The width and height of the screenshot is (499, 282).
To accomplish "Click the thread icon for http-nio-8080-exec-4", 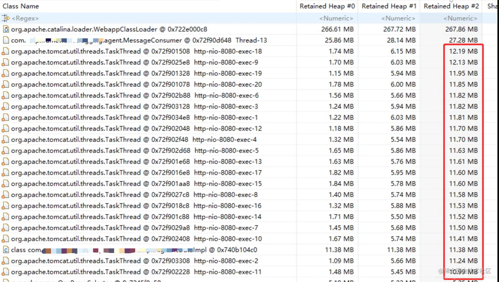I will tap(5, 140).
